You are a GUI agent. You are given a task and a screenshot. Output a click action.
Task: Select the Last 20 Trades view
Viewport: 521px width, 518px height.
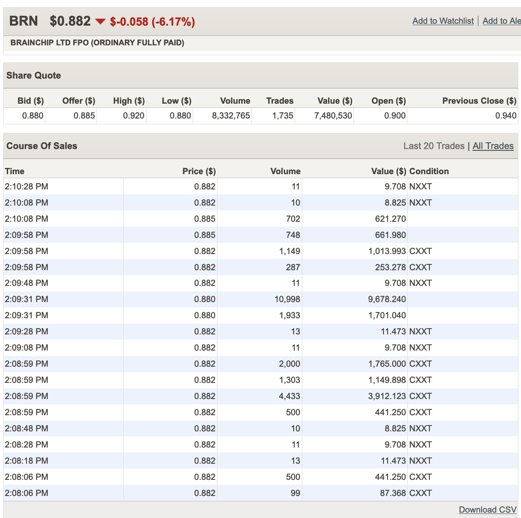point(433,146)
